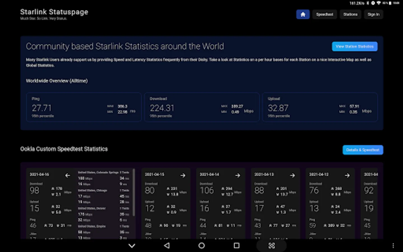Click ping value 59 in 2021-04-12 card

coord(313,225)
